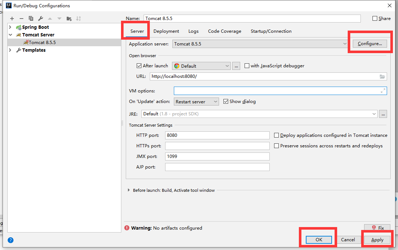Screen dimensions: 398x250
Task: Enable the with JavaScript debugger checkbox
Action: (x=247, y=66)
